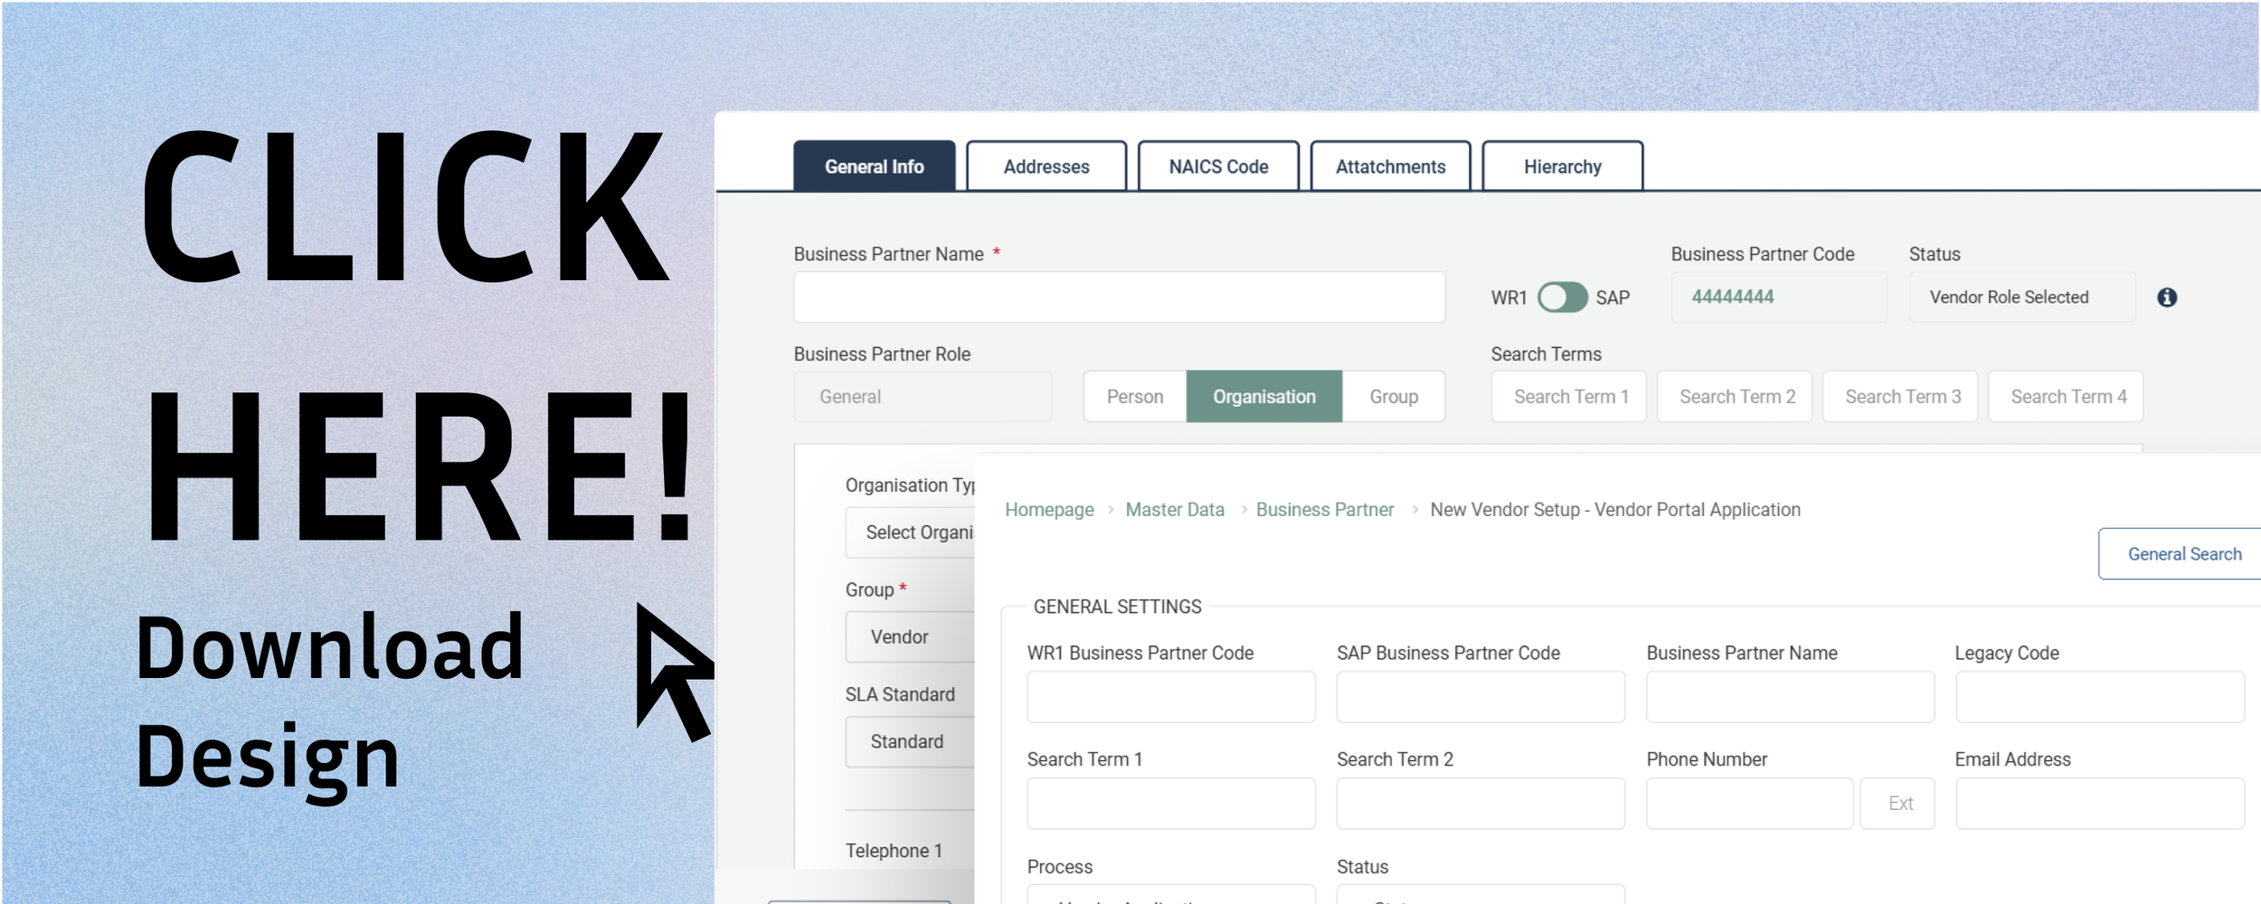2261x904 pixels.
Task: Click the WR1 Business Partner Code field
Action: coord(1171,697)
